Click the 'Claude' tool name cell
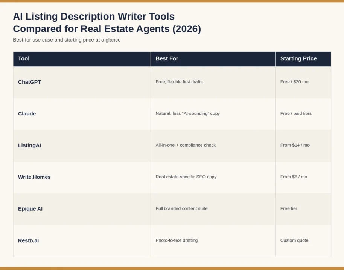 click(82, 114)
